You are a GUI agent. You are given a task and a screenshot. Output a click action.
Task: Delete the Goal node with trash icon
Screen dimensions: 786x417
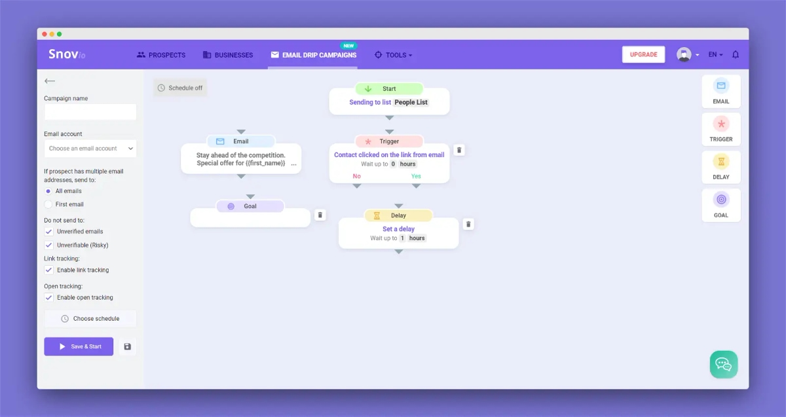tap(320, 215)
